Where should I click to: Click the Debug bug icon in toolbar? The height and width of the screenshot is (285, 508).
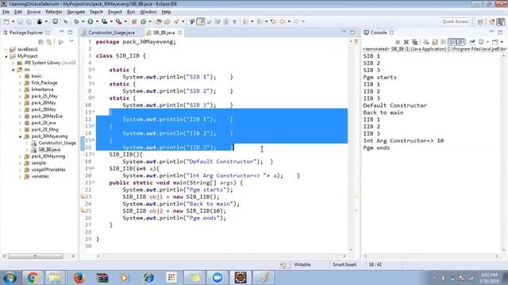tap(76, 21)
